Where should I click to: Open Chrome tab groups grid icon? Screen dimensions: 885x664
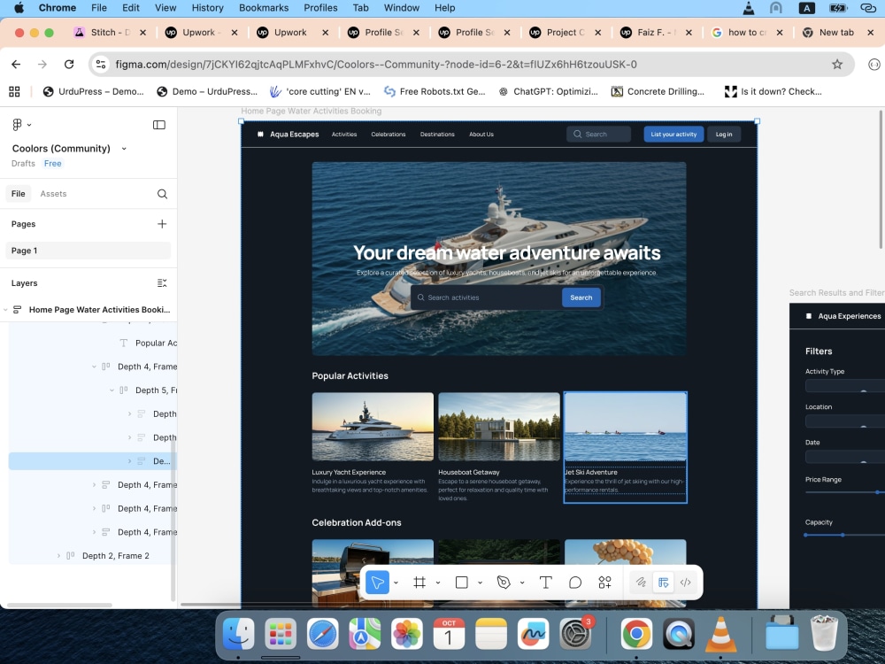coord(14,91)
